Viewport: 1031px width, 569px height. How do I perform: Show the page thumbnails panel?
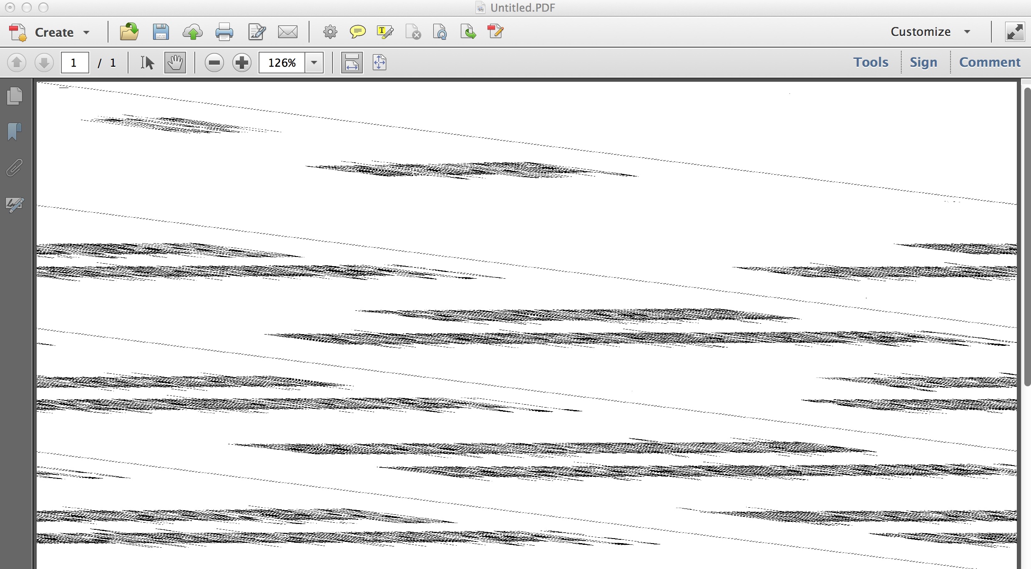coord(15,96)
